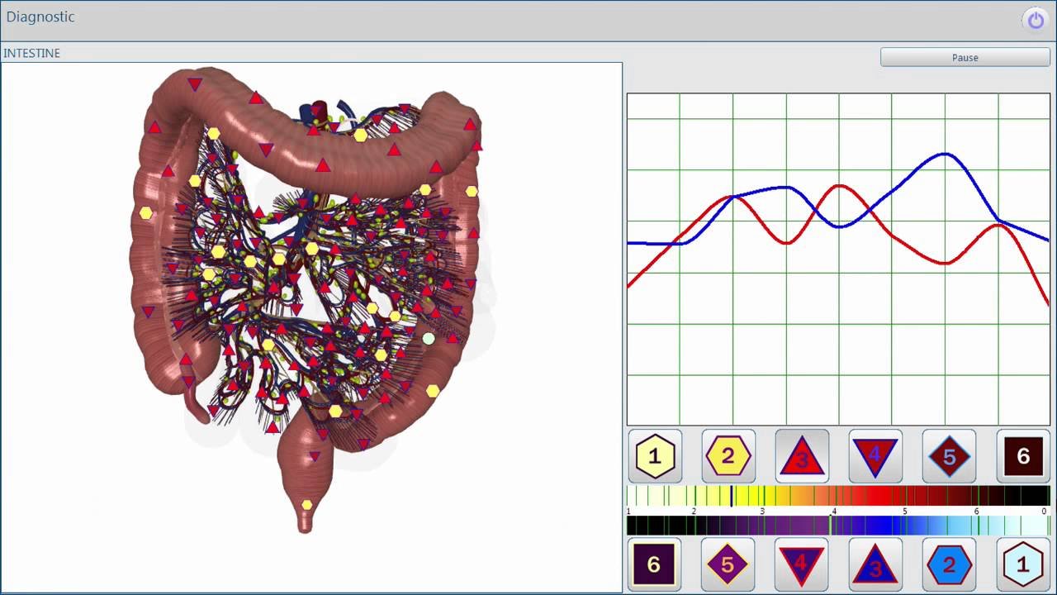Viewport: 1057px width, 595px height.
Task: Click the INTESTINE label
Action: tap(32, 53)
